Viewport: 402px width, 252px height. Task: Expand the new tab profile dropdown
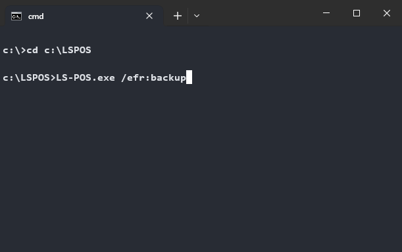pos(197,16)
